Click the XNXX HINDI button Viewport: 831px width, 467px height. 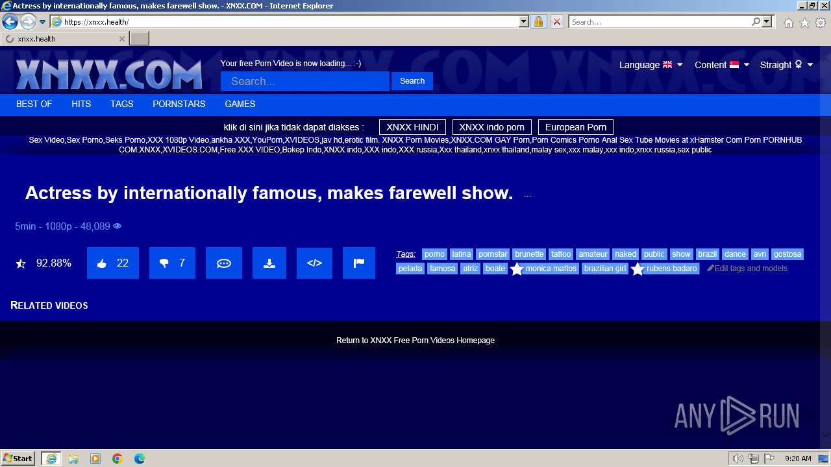pyautogui.click(x=412, y=127)
